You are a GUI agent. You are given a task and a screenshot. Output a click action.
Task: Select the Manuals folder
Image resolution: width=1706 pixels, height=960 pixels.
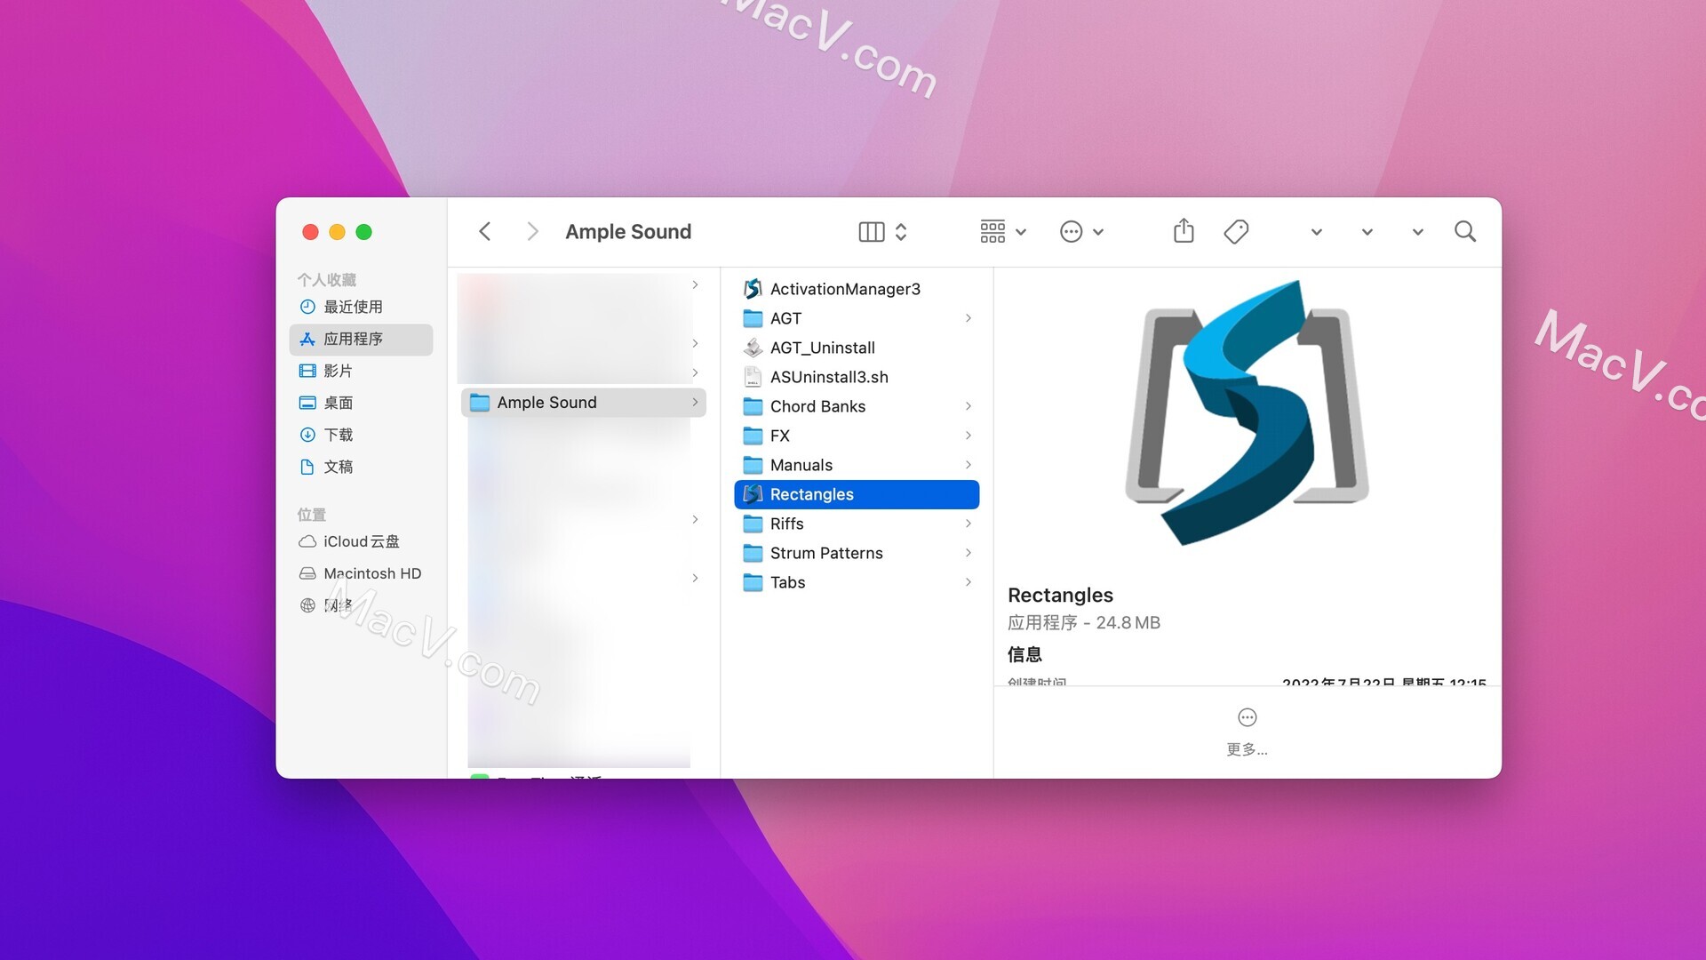pos(857,465)
